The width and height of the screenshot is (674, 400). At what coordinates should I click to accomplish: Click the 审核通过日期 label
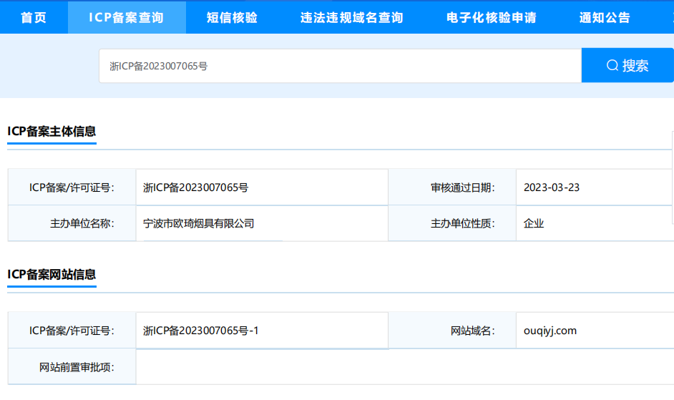(x=461, y=187)
